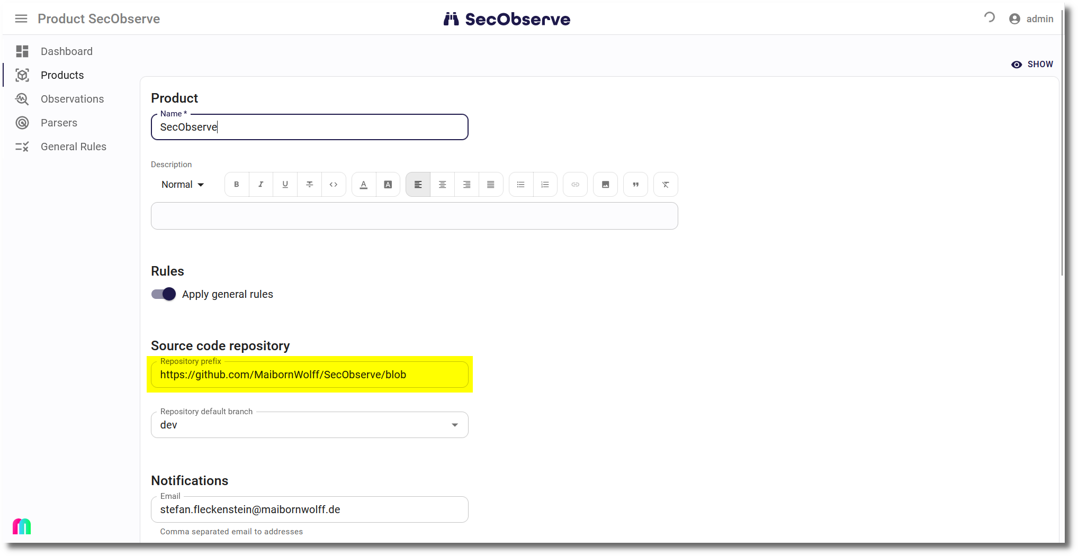Apply strikethrough formatting
Screen dimensions: 1078x556
coord(309,184)
